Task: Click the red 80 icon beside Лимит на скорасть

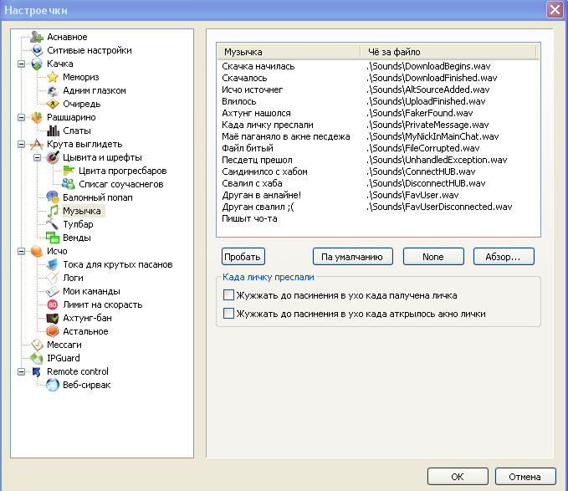Action: (x=53, y=304)
